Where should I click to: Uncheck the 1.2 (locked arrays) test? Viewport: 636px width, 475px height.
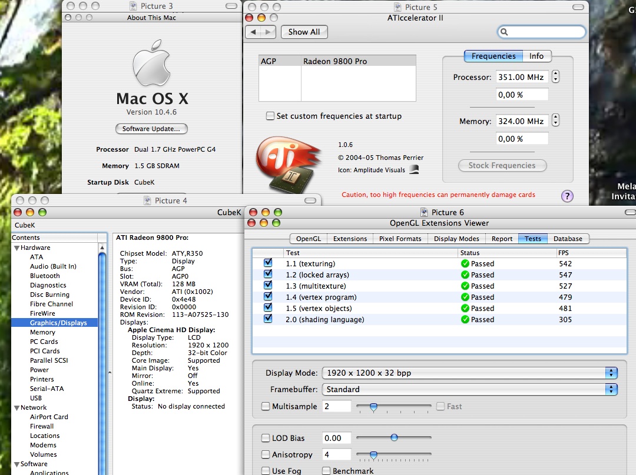(268, 274)
